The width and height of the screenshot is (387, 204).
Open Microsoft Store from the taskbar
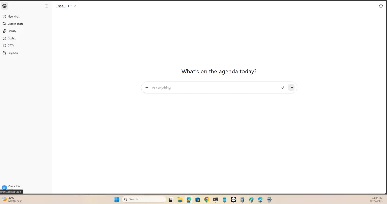(198, 199)
